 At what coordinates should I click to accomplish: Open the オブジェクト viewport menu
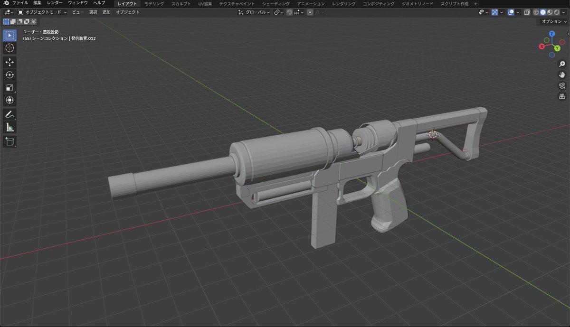128,12
